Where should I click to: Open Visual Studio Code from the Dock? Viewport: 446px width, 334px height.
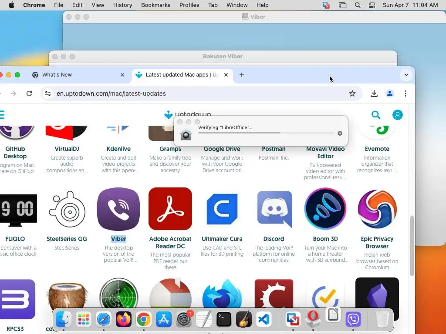(264, 319)
